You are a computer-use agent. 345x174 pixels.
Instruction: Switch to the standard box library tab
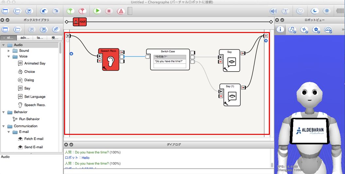9,38
